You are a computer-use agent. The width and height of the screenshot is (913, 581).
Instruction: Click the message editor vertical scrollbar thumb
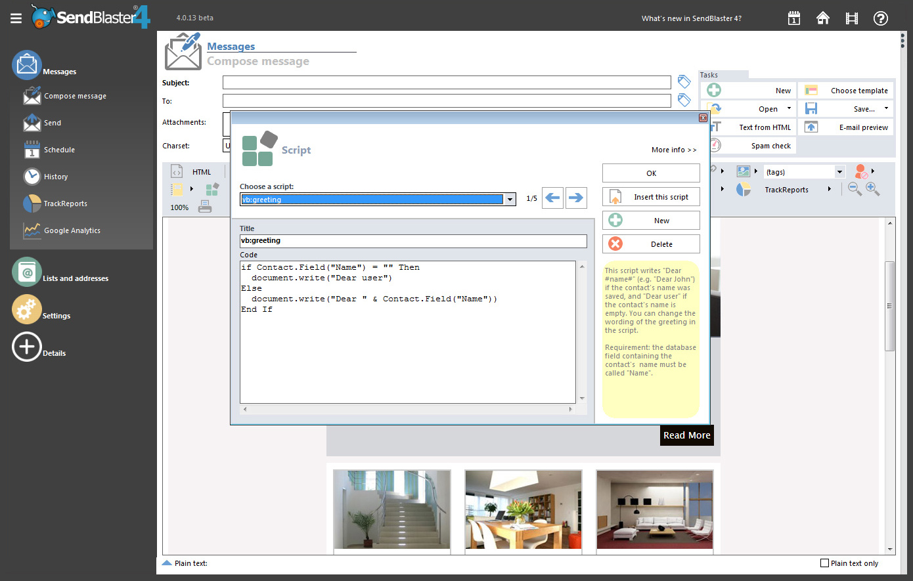pos(890,306)
